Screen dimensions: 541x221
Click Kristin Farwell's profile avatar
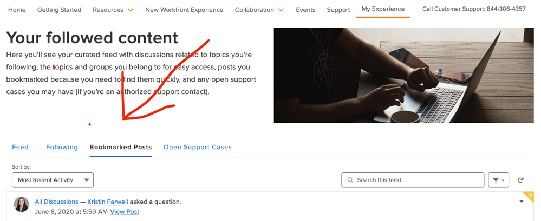coord(22,204)
